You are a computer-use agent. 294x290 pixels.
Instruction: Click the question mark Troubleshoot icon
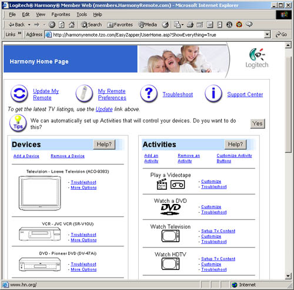(149, 94)
